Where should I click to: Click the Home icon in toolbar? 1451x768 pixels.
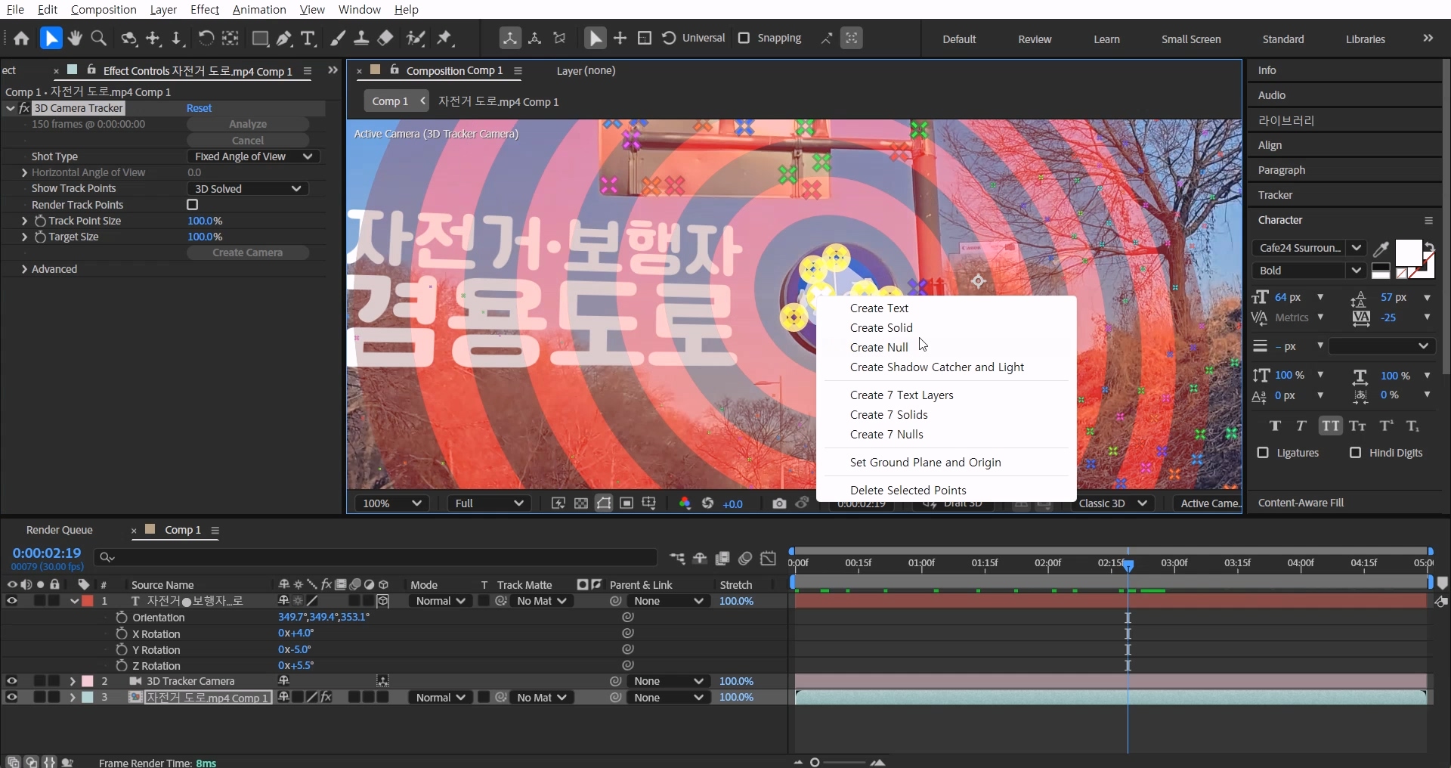[21, 39]
